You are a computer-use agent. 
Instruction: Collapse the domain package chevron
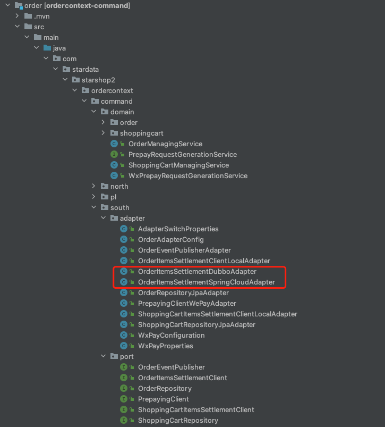(94, 111)
